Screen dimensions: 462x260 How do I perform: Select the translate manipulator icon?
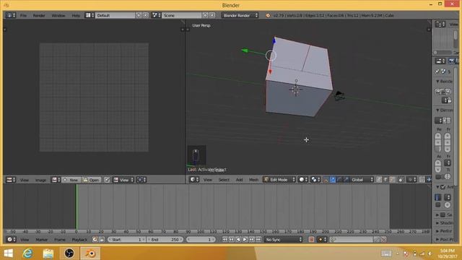pos(333,180)
